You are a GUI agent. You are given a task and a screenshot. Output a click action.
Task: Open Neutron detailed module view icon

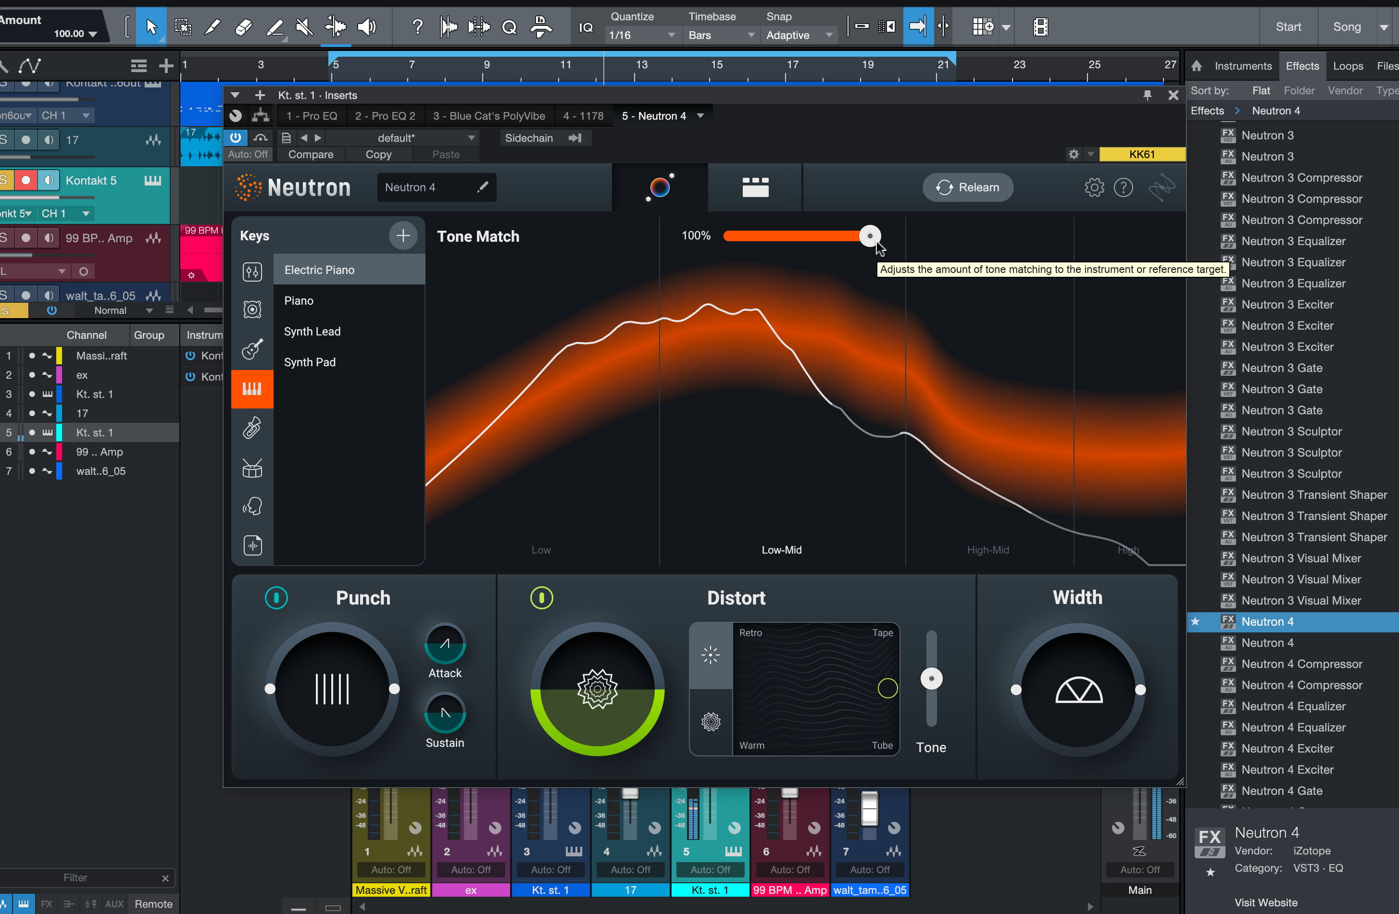click(x=755, y=187)
